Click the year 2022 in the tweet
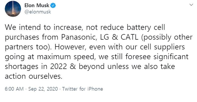The height and width of the screenshot is (102, 197). click(59, 67)
